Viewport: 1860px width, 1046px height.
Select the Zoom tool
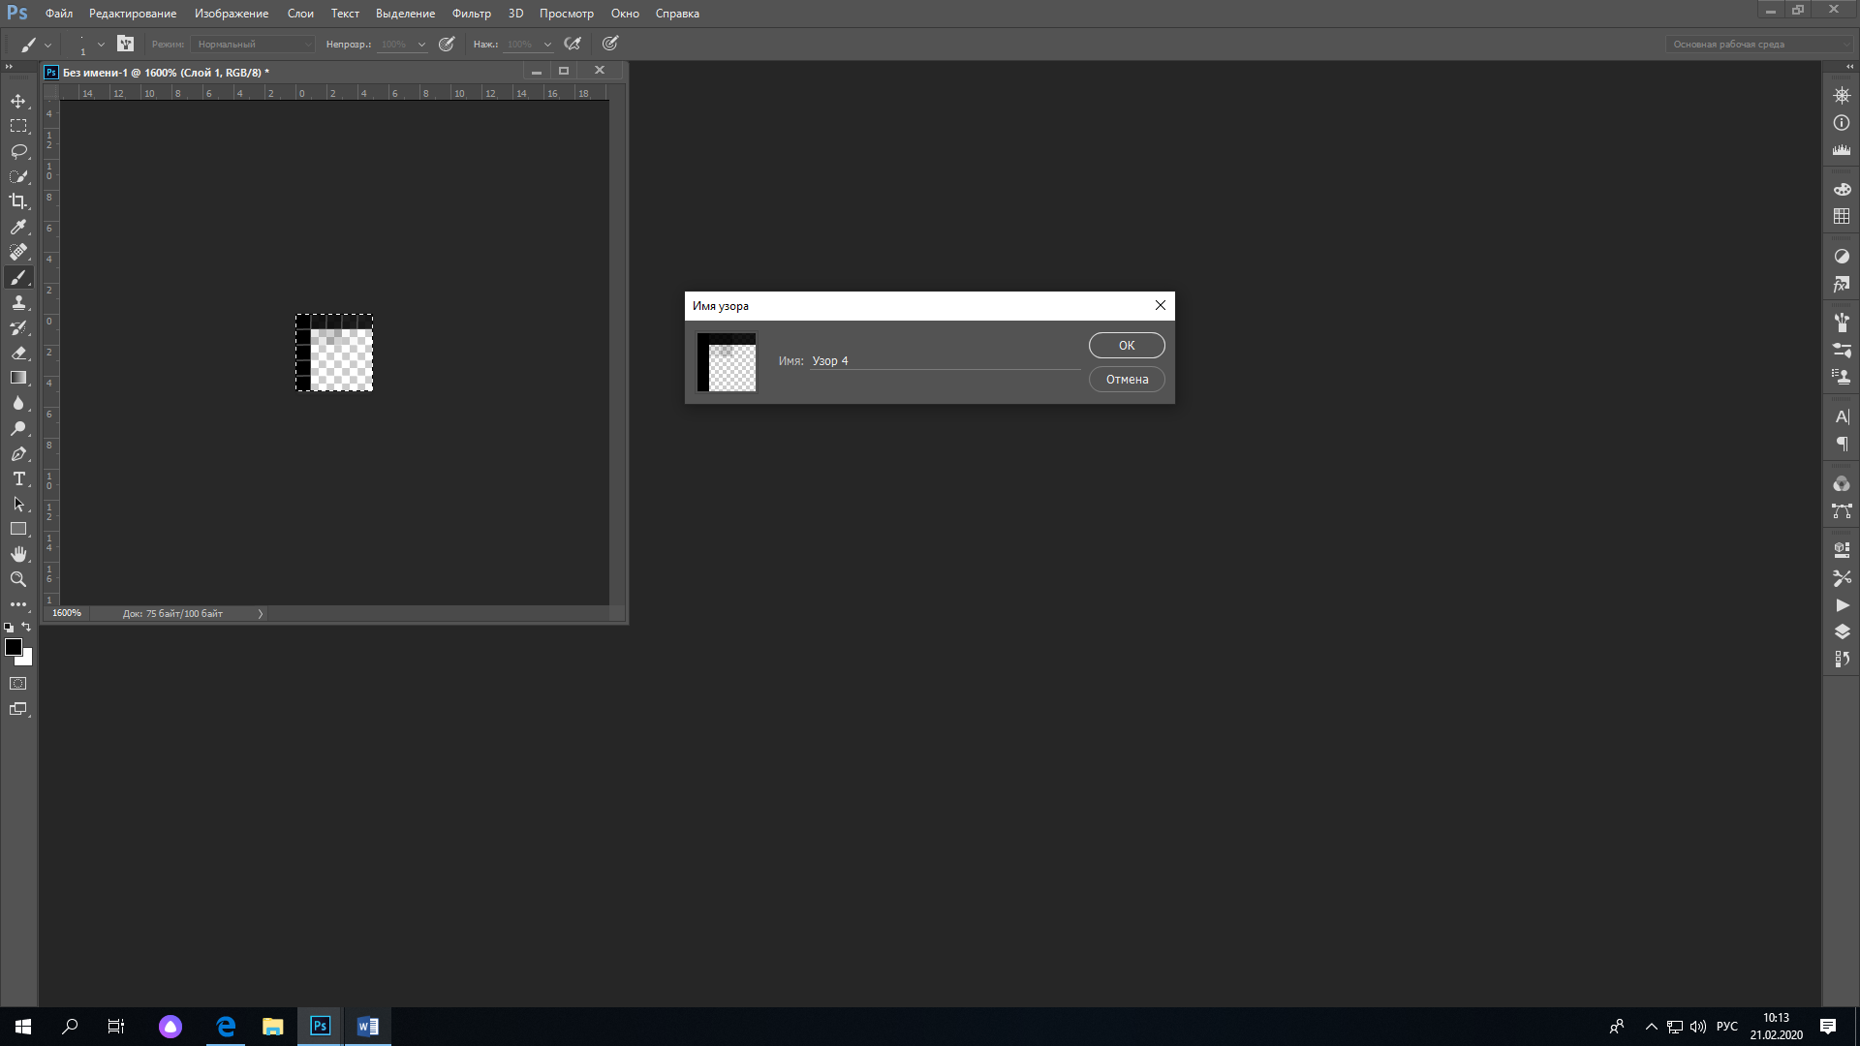[18, 579]
